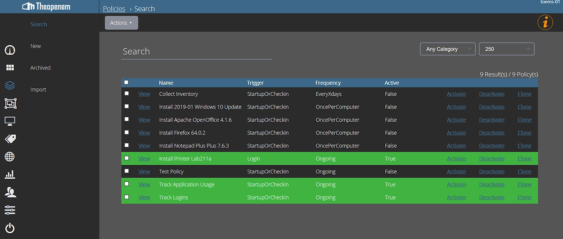This screenshot has height=239, width=563.
Task: Open the sliders settings icon
Action: pos(10,210)
